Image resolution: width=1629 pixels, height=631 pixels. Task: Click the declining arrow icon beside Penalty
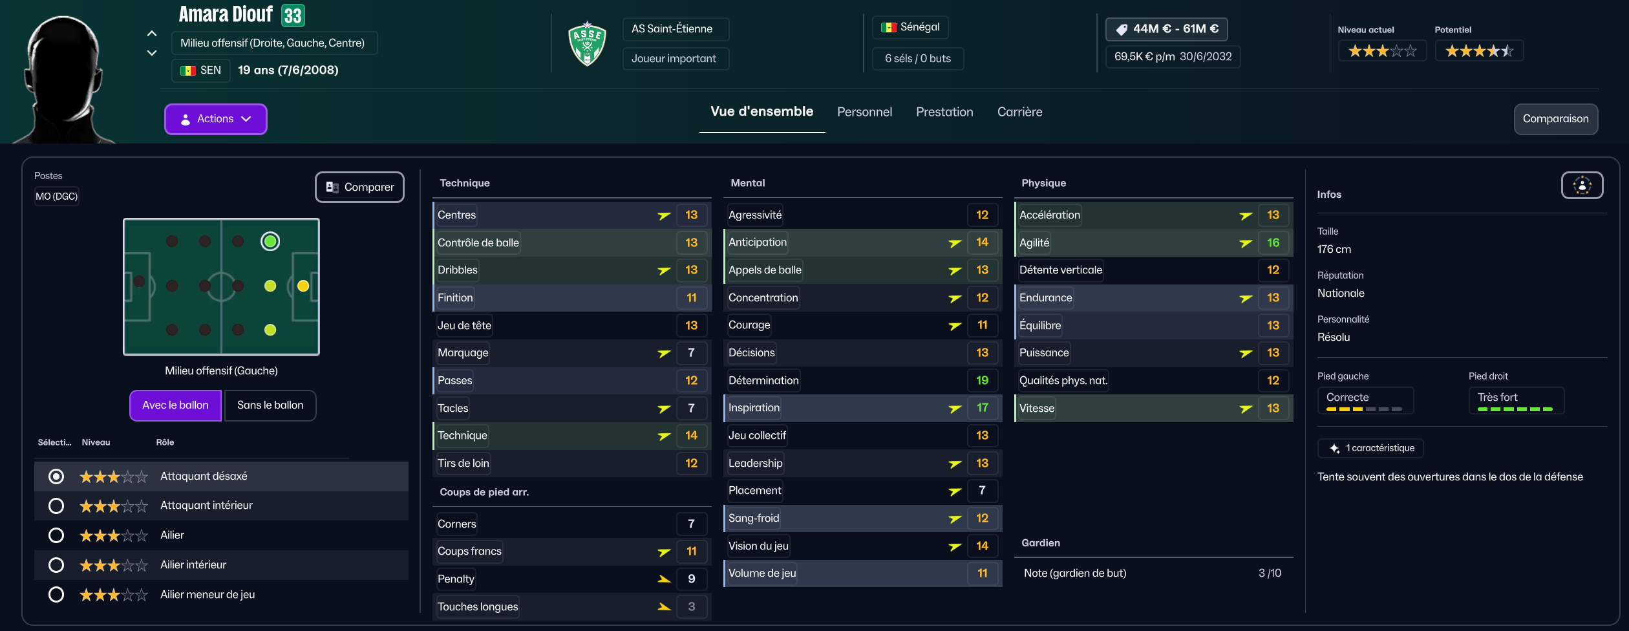[x=664, y=579]
